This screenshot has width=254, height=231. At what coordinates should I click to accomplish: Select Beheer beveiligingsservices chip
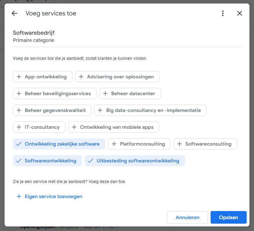pos(55,93)
